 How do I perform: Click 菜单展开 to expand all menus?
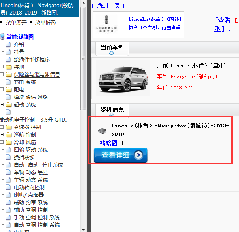tap(16, 23)
